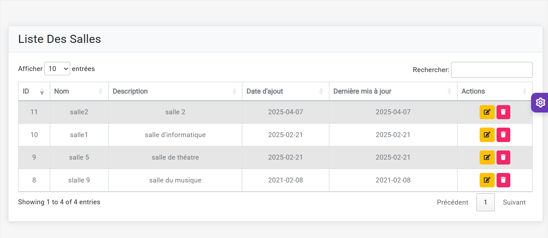The image size is (548, 238).
Task: Sort table by Nom column header
Action: (79, 91)
